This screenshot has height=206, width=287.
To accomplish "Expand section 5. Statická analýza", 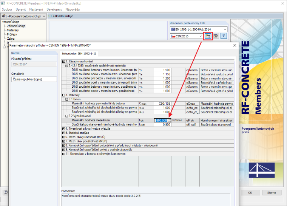I will pyautogui.click(x=63, y=133).
